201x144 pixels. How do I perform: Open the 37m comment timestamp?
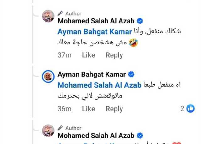coord(64,55)
